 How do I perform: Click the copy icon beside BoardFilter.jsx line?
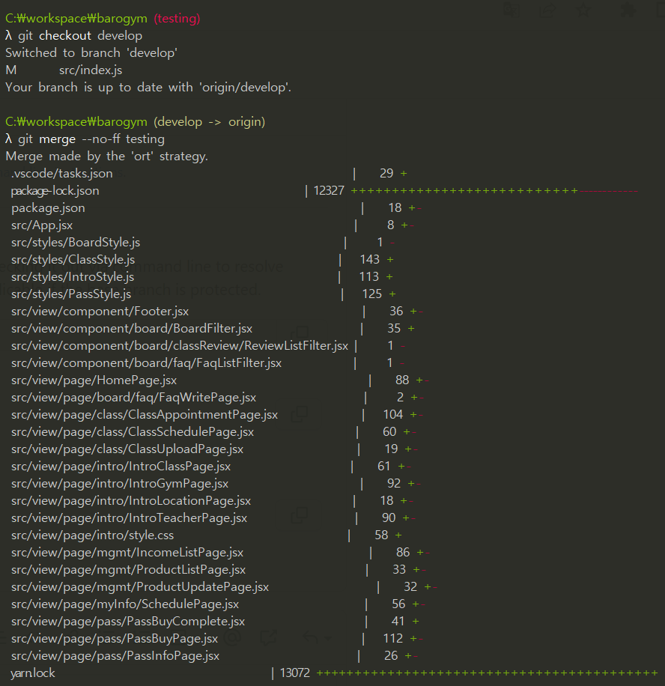pos(300,333)
